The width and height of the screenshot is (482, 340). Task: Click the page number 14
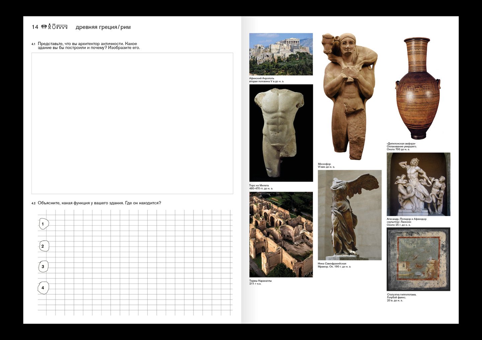click(35, 27)
